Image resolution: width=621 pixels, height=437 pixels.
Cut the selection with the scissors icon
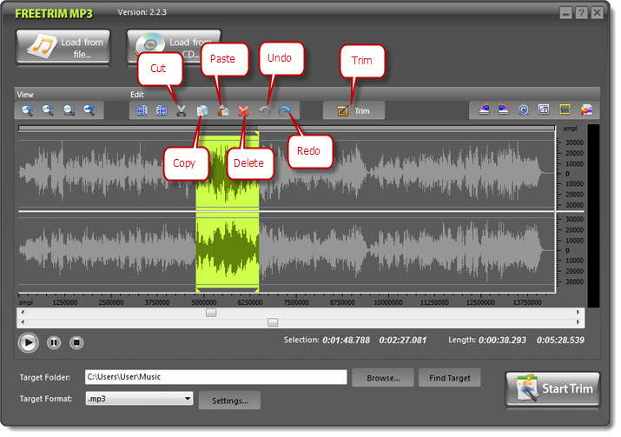[182, 110]
